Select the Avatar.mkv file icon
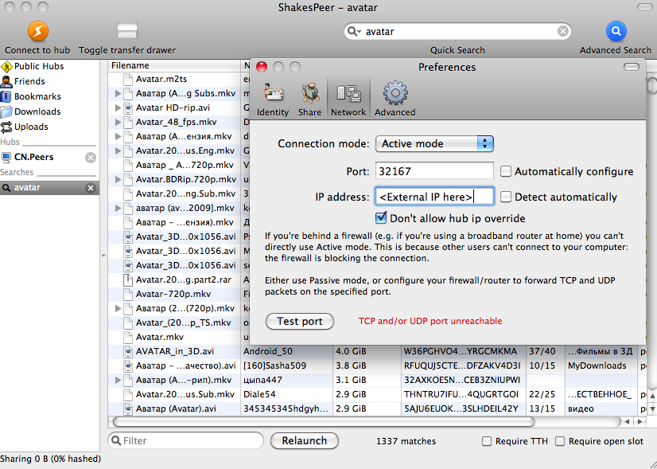The image size is (657, 469). click(x=128, y=337)
